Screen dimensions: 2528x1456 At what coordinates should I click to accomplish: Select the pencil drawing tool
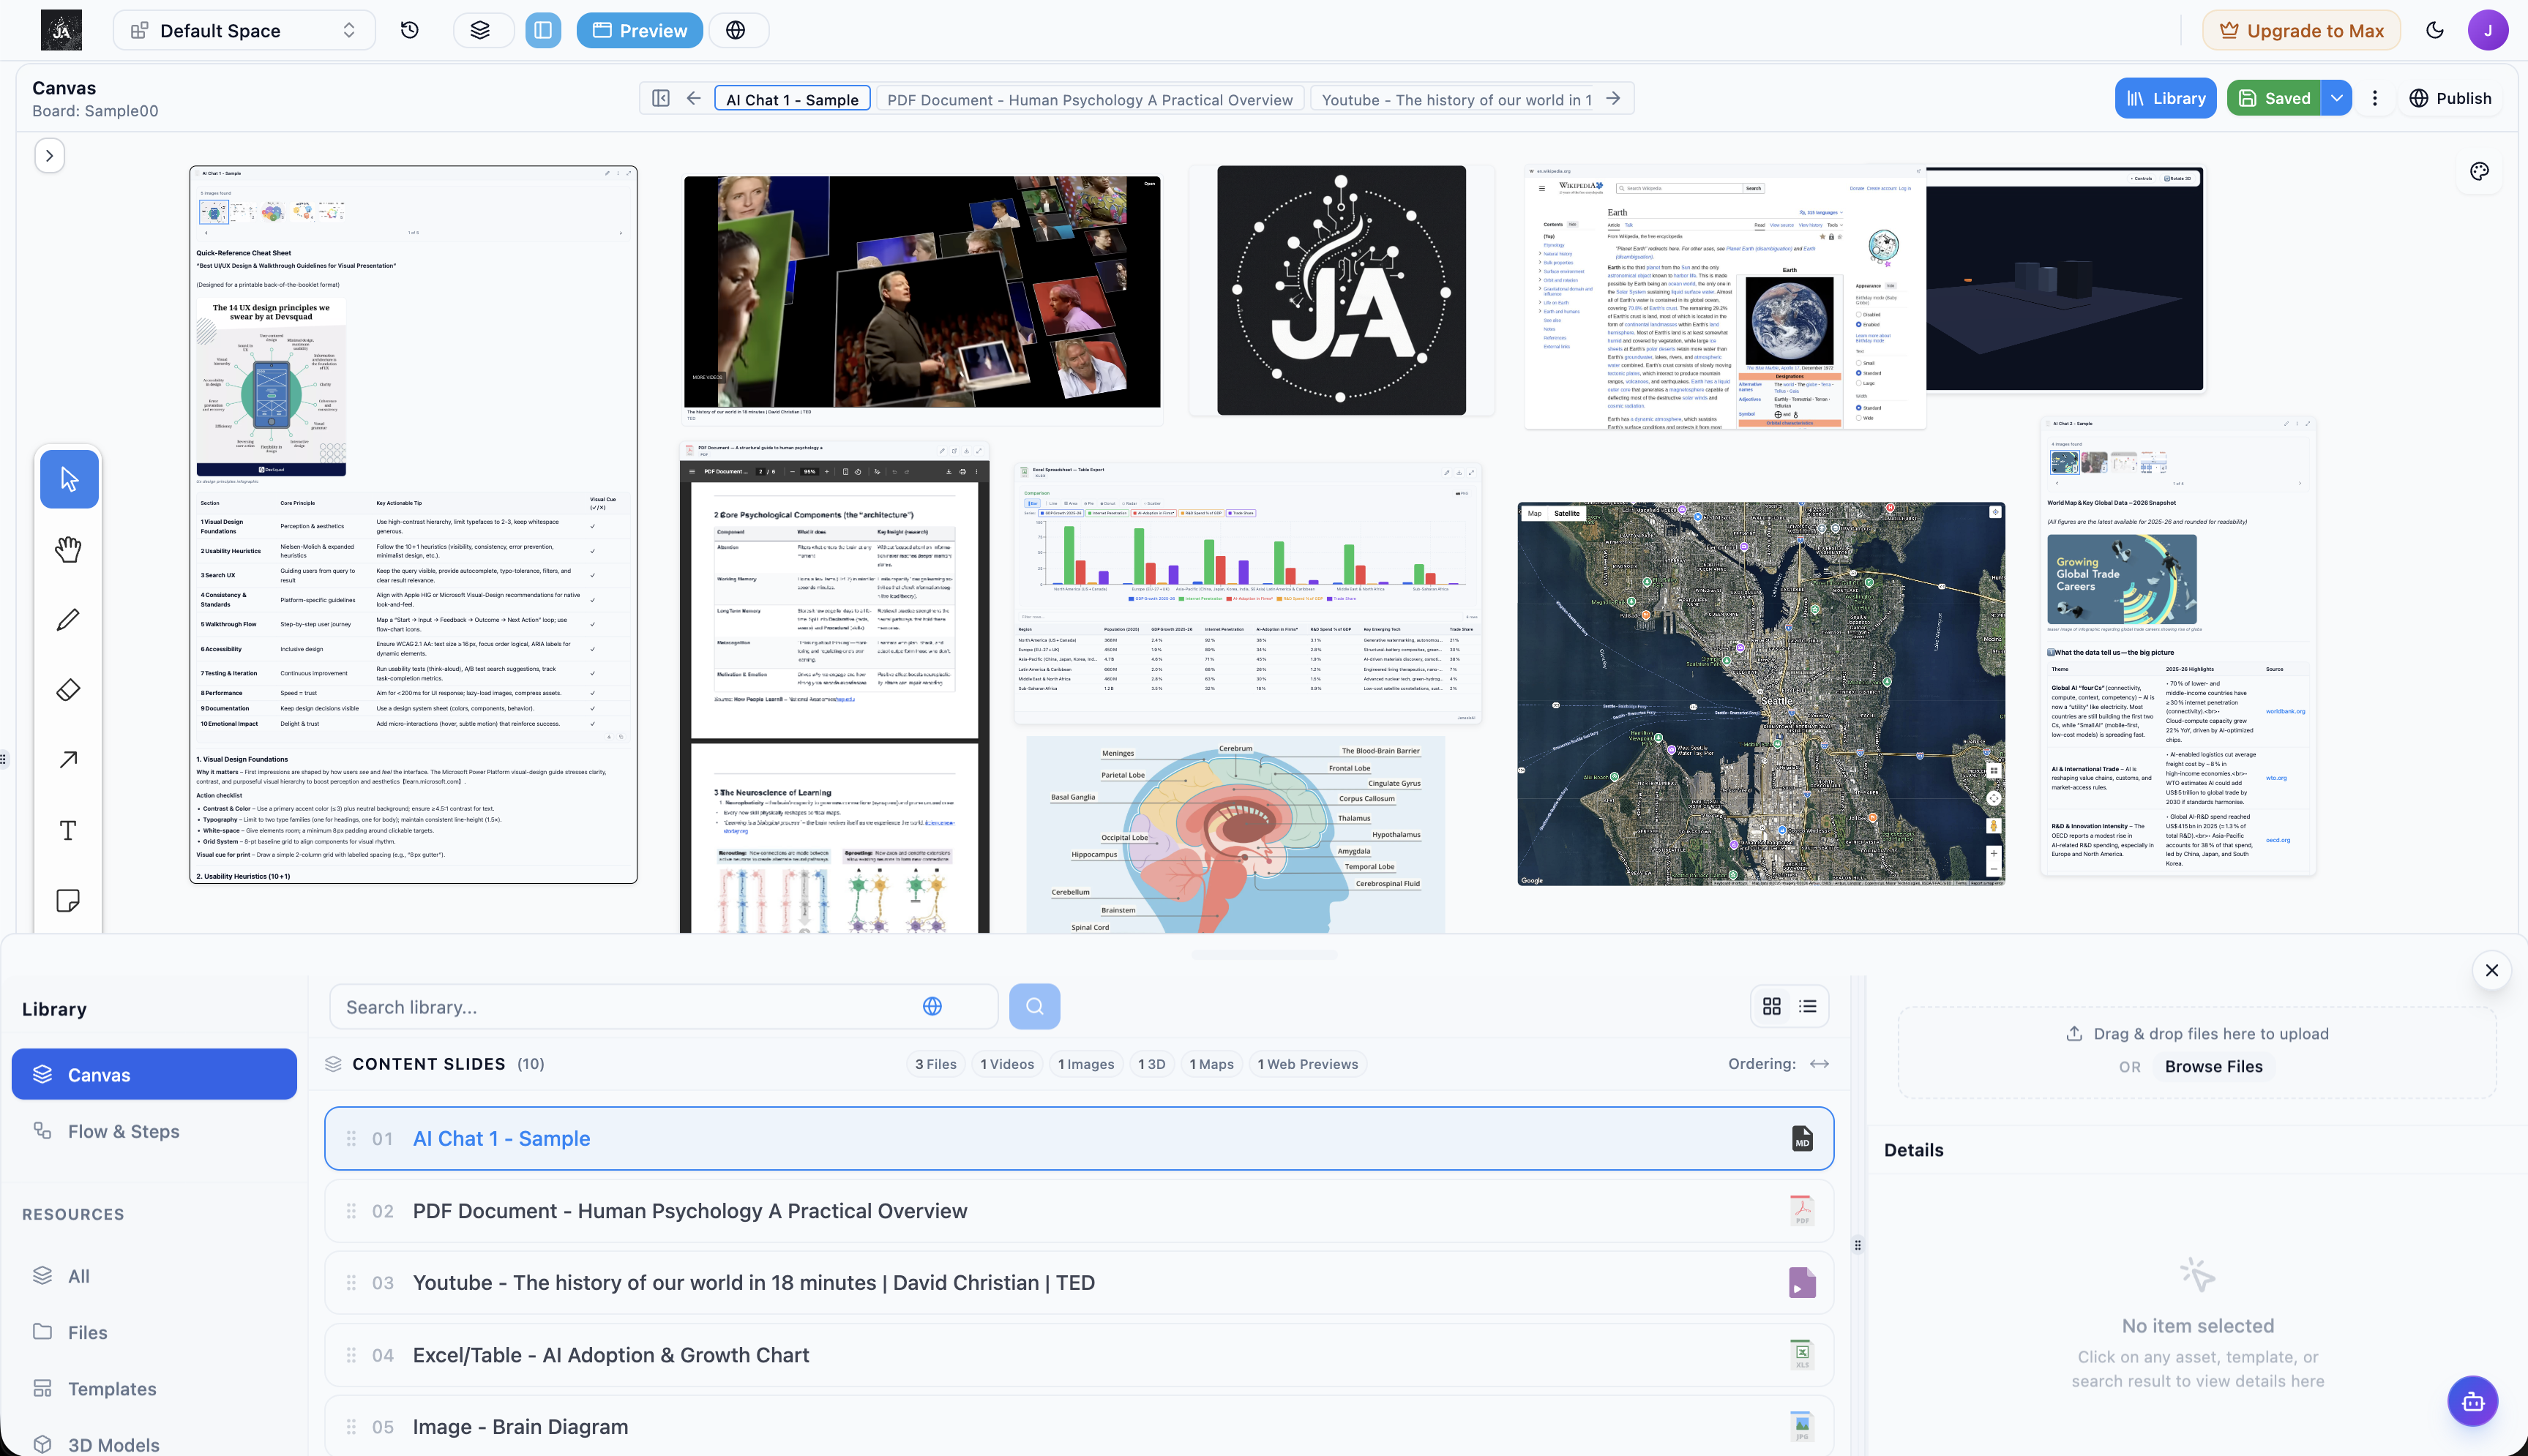click(x=68, y=619)
